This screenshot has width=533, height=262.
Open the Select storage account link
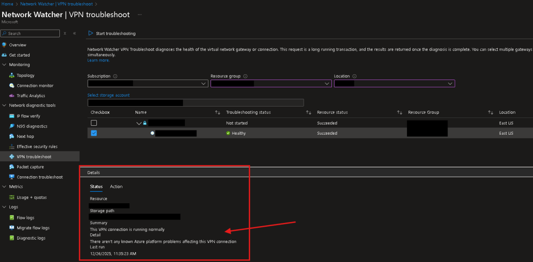(108, 95)
